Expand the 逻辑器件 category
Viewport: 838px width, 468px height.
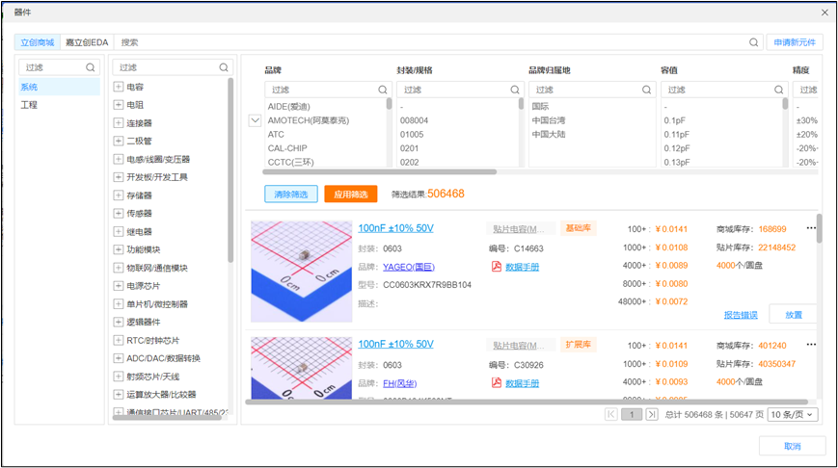(x=119, y=322)
